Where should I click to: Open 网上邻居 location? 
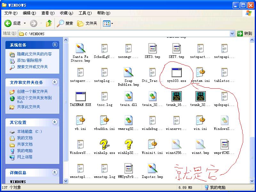[x=25, y=157]
